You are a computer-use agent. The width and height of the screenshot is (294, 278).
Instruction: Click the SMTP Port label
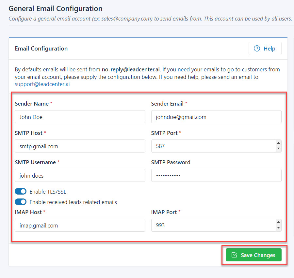coord(164,133)
